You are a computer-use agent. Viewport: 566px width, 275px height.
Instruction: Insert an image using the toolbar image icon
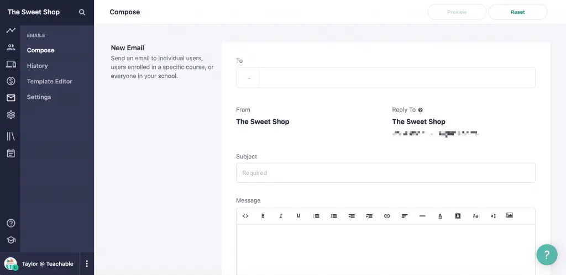tap(509, 215)
